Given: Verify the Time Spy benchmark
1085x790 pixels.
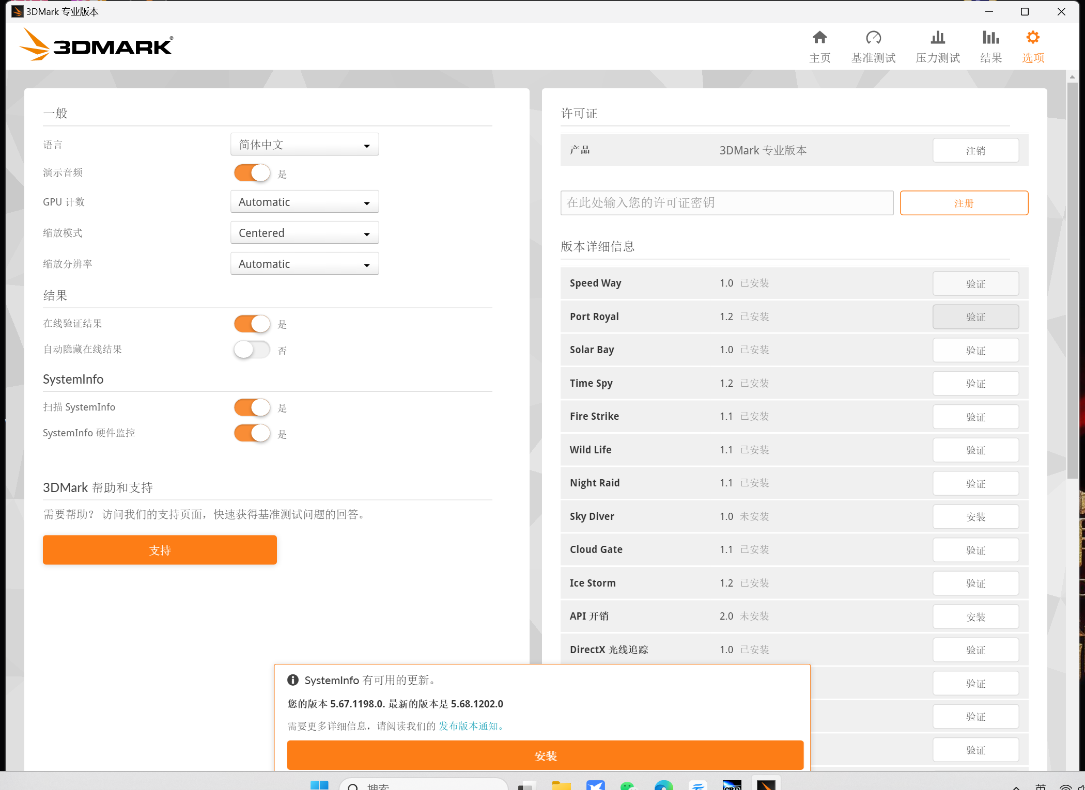Looking at the screenshot, I should coord(975,384).
